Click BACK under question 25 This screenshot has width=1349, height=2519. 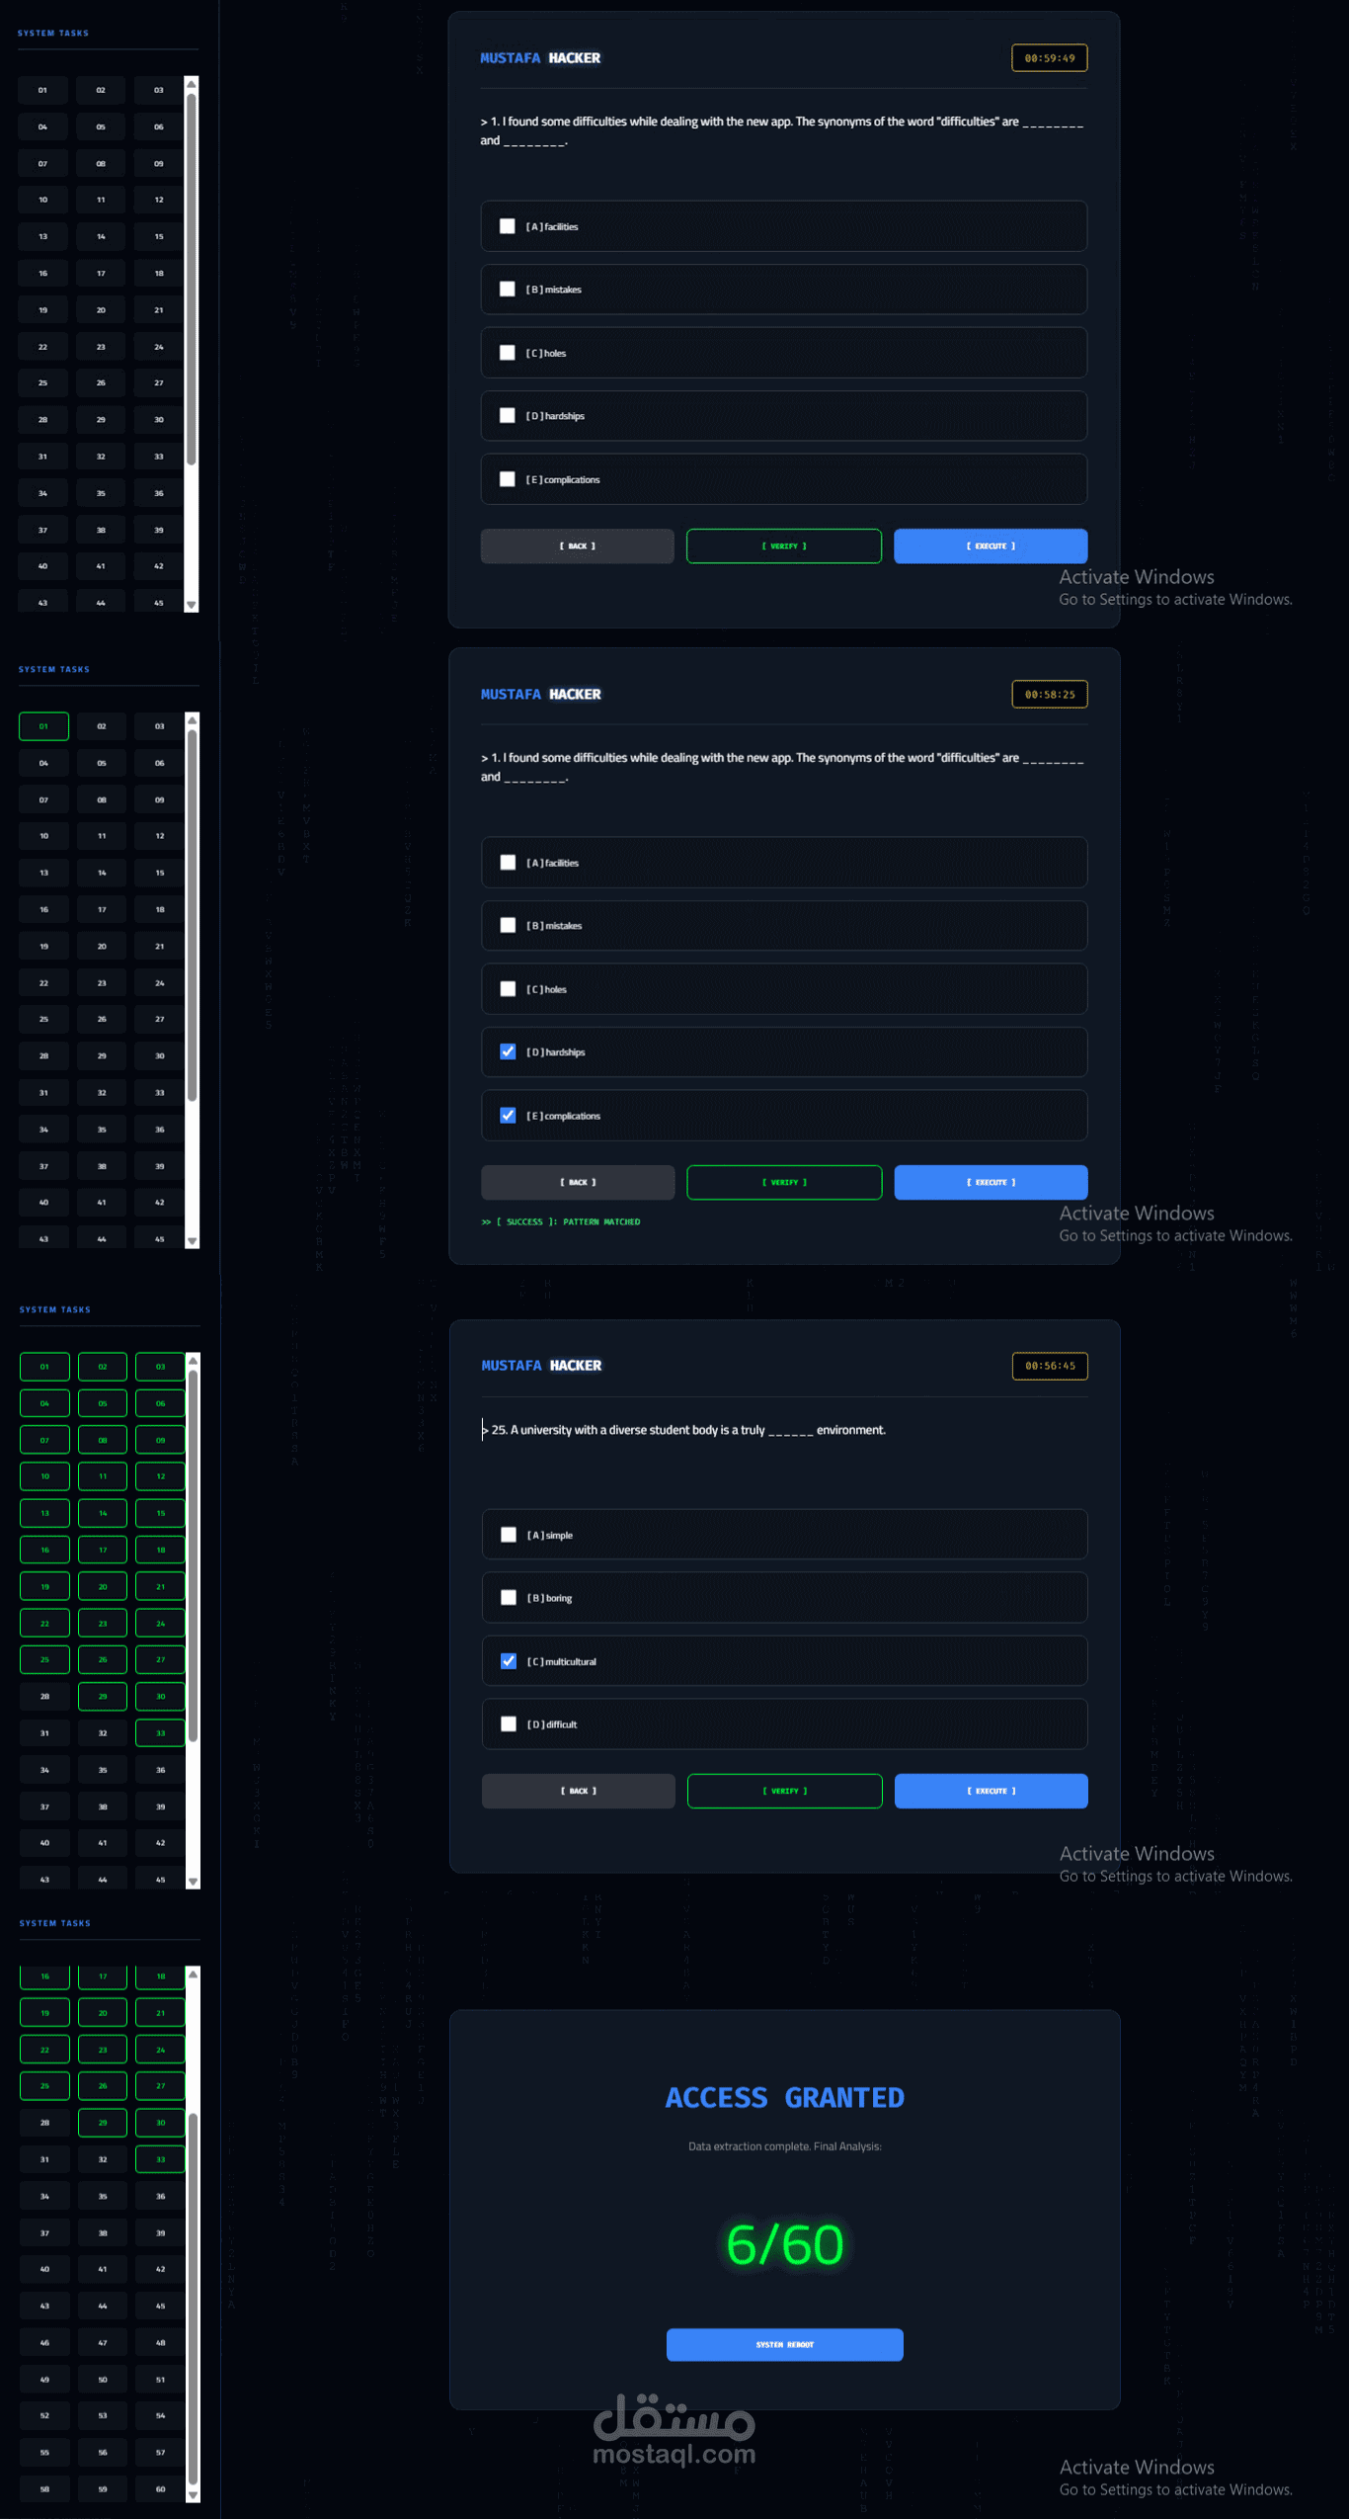point(579,1791)
